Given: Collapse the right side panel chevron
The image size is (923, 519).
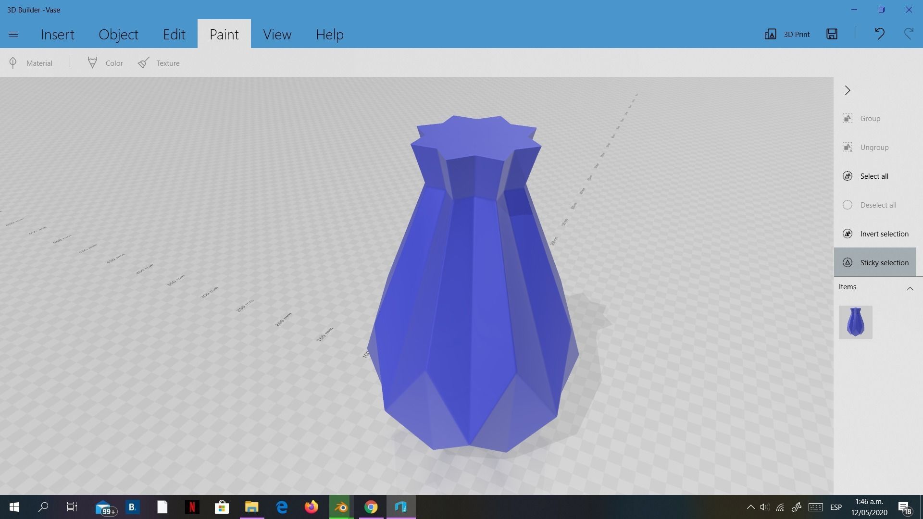Looking at the screenshot, I should tap(848, 90).
